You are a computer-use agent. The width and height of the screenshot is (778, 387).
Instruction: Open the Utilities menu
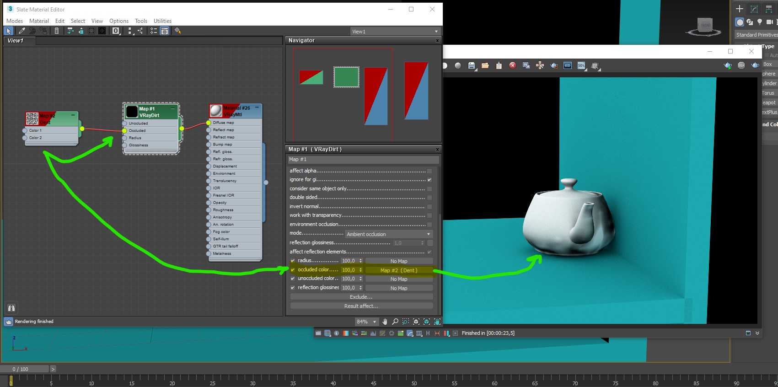[162, 21]
